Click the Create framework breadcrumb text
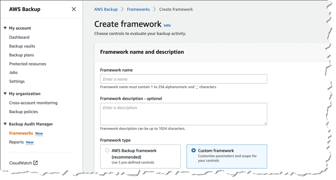This screenshot has height=180, width=336. tap(176, 9)
